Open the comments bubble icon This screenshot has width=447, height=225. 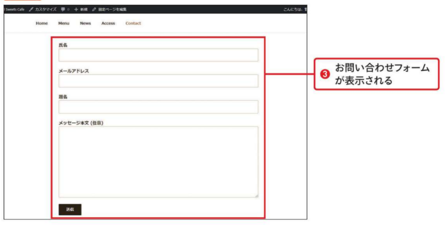click(x=63, y=10)
